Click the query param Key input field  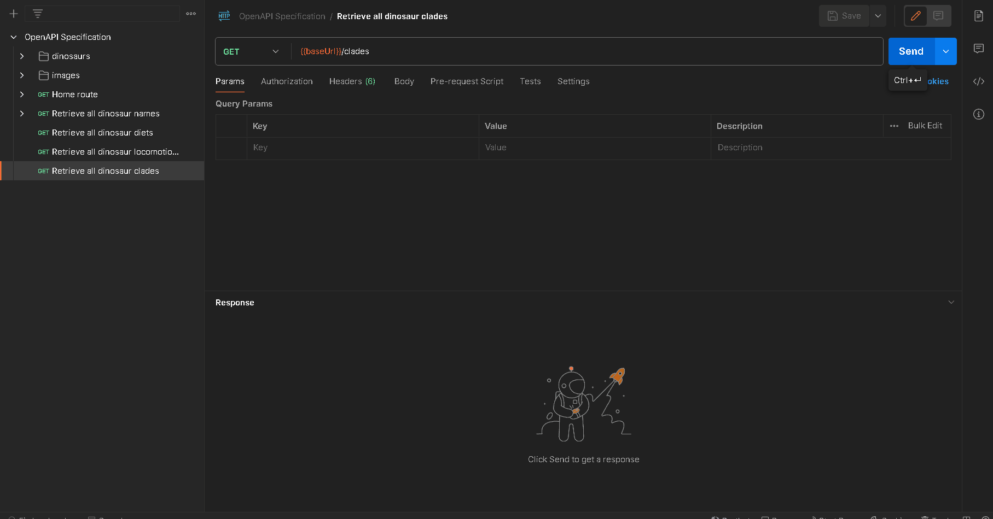(362, 148)
